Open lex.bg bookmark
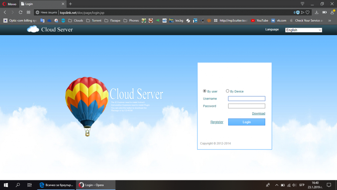The height and width of the screenshot is (190, 337). pos(176,21)
